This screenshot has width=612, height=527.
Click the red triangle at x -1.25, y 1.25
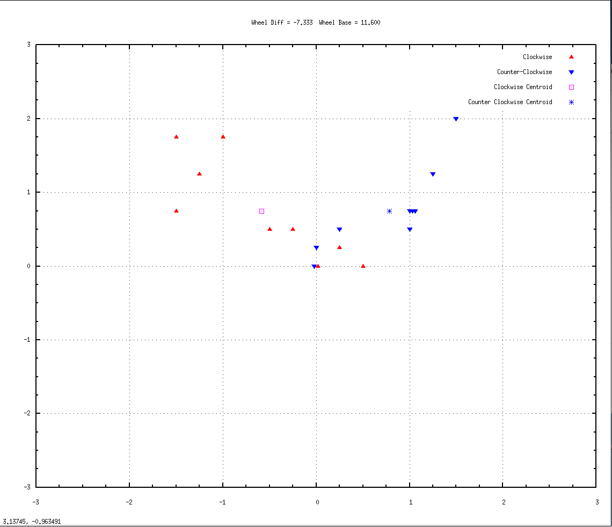[200, 173]
